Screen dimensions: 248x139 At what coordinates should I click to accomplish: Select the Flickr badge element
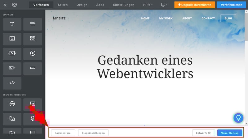pyautogui.click(x=12, y=104)
